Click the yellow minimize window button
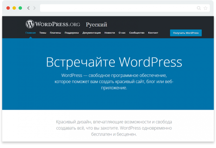 pyautogui.click(x=14, y=8)
